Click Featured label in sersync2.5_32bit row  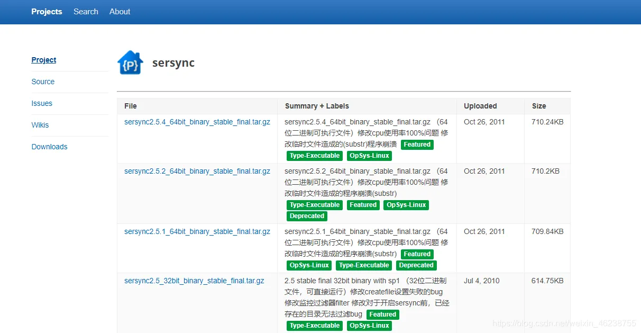383,314
